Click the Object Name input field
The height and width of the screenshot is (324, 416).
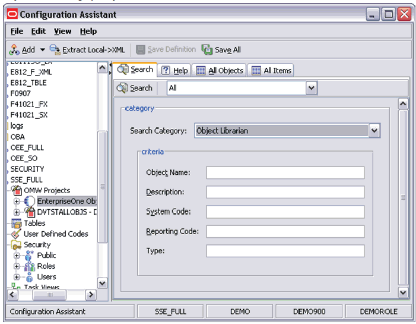click(285, 173)
